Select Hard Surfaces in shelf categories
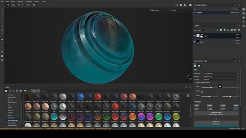This screenshot has height=138, width=246. [12, 102]
